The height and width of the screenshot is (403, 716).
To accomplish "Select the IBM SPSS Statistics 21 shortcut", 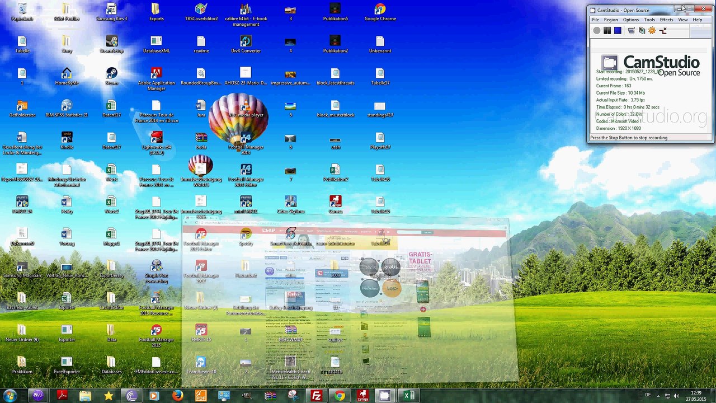I will [67, 109].
